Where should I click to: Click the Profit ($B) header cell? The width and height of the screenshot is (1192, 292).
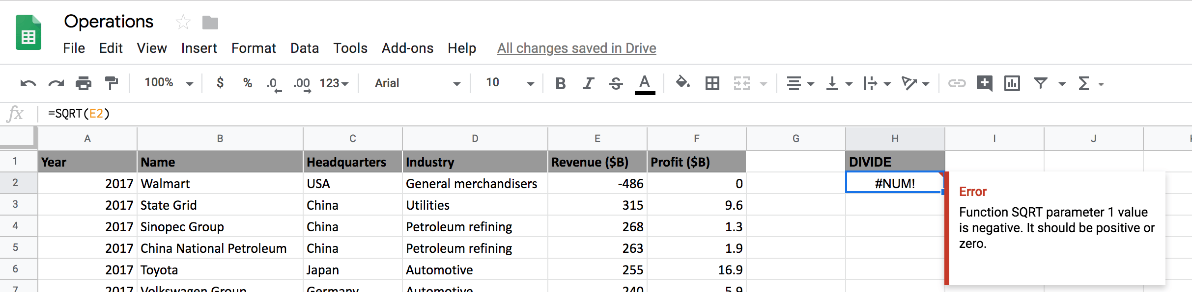pyautogui.click(x=697, y=162)
